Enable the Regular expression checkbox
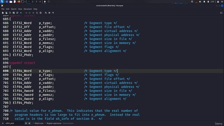Viewport: 224px width, 126px height. [x=45, y=123]
